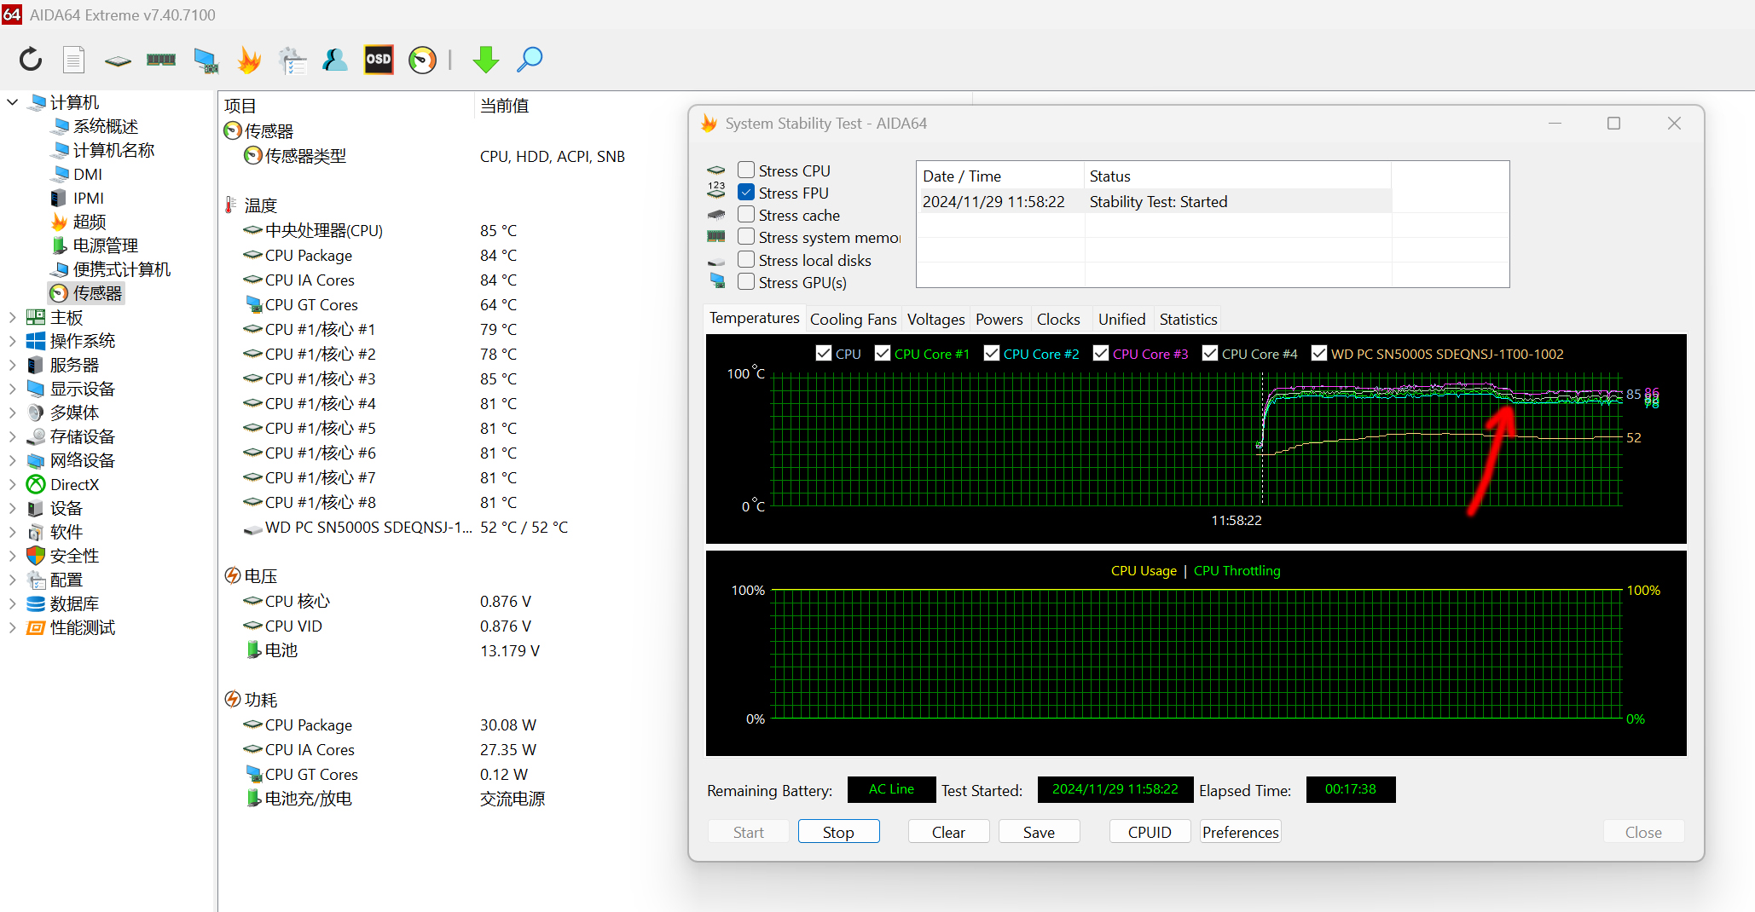Switch to the Cooling Fans tab
1755x912 pixels.
tap(853, 320)
